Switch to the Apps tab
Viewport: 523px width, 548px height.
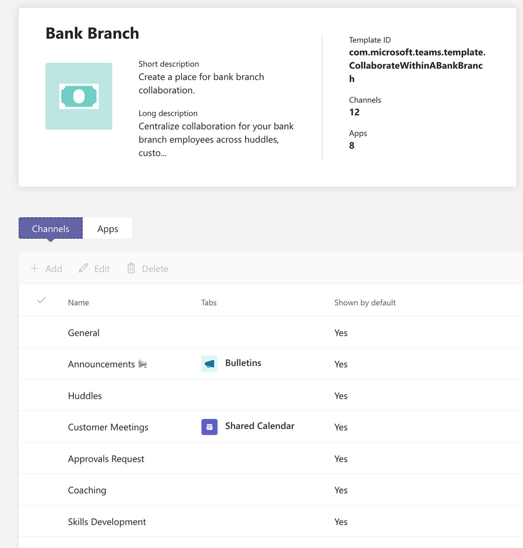(x=108, y=228)
